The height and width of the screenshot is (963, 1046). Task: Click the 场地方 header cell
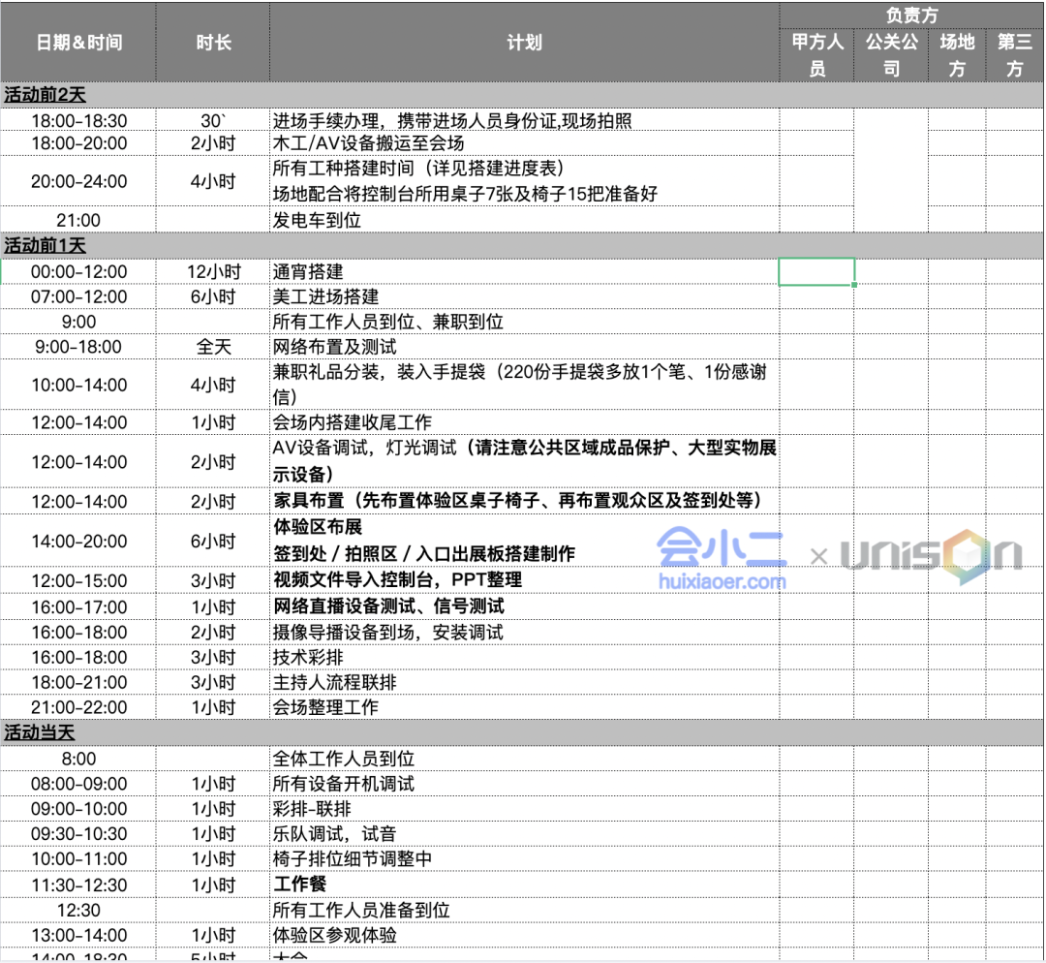(957, 55)
